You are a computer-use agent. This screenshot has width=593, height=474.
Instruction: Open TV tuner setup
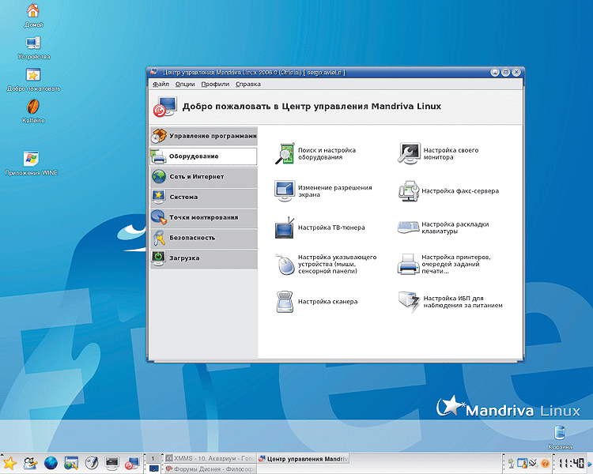(320, 228)
